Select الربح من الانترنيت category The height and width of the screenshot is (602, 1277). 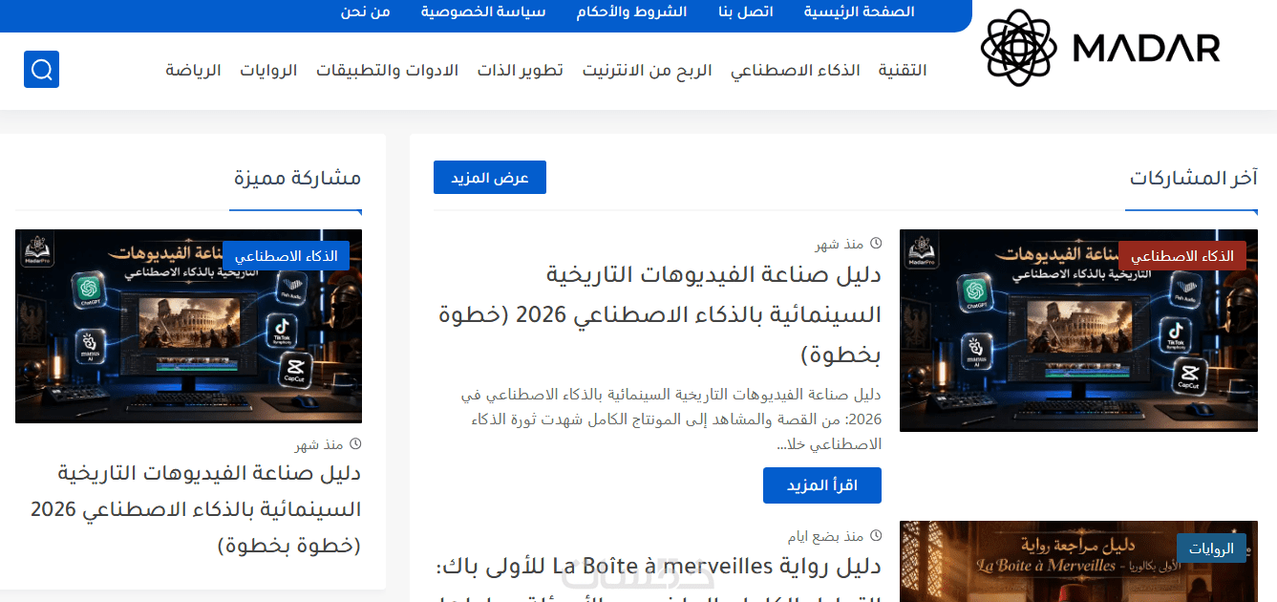click(648, 71)
